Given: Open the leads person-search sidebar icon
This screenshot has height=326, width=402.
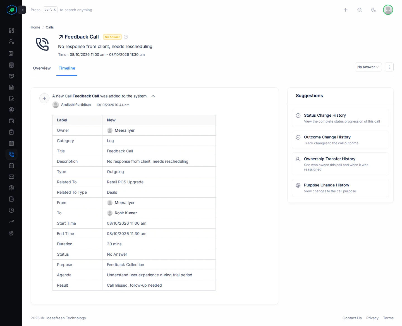Looking at the screenshot, I should pos(11,42).
